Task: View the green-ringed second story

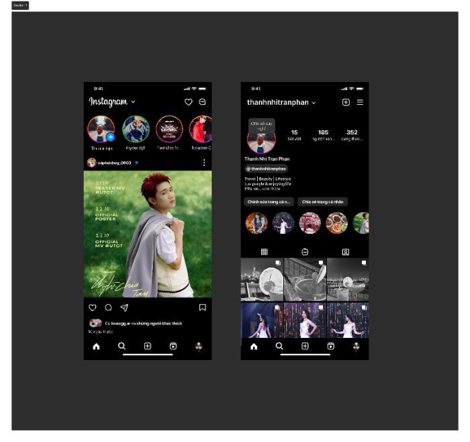Action: [136, 129]
